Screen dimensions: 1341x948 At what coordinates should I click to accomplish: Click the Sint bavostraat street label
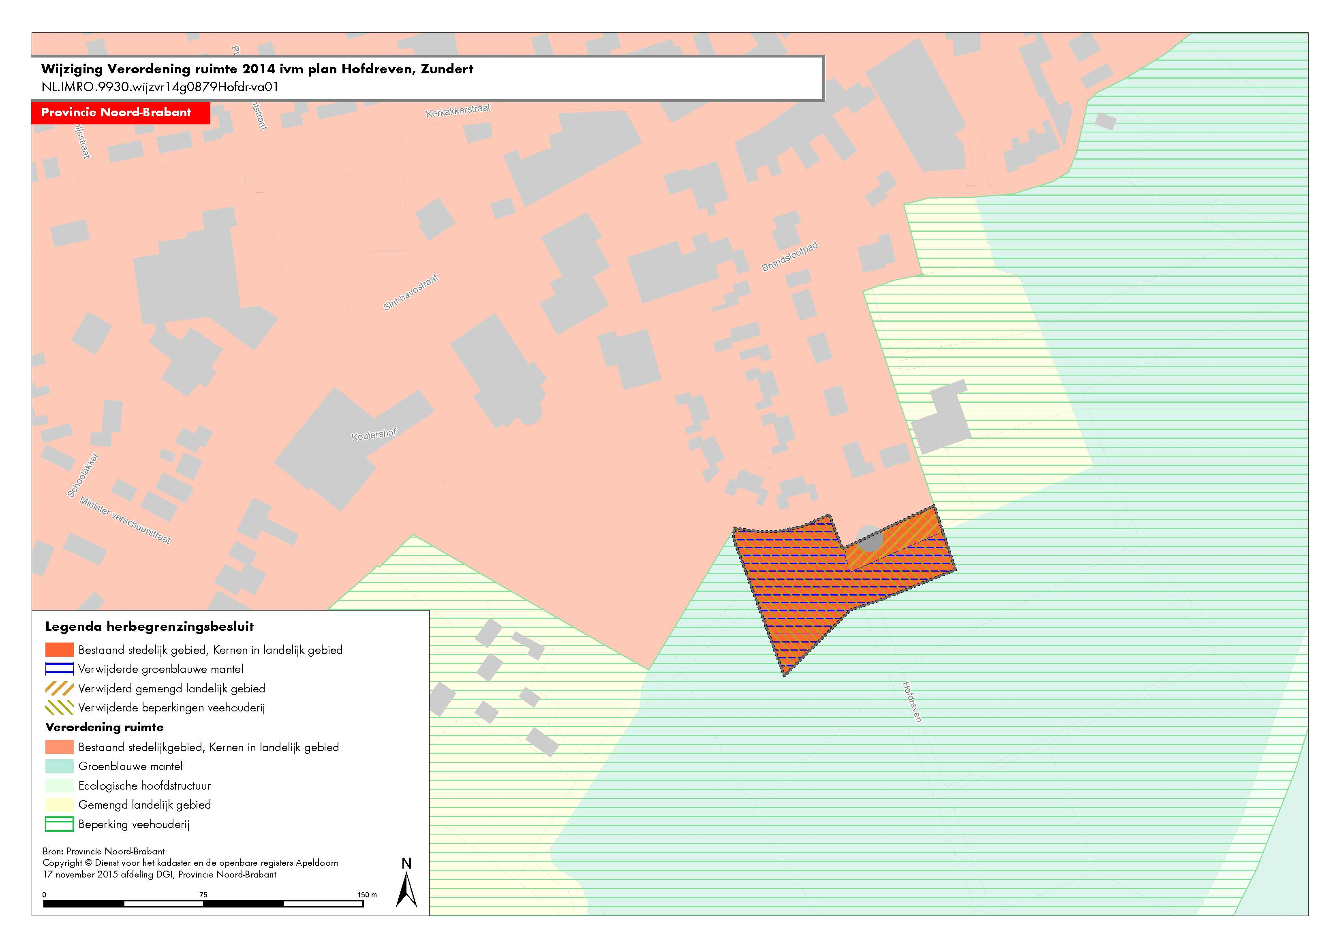click(411, 292)
